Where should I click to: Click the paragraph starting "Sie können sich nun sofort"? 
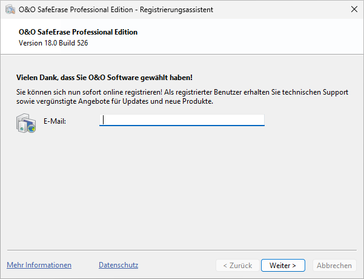tap(182, 96)
